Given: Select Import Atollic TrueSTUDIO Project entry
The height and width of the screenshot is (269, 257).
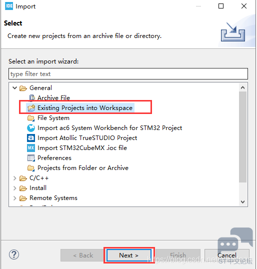Looking at the screenshot, I should (x=87, y=138).
